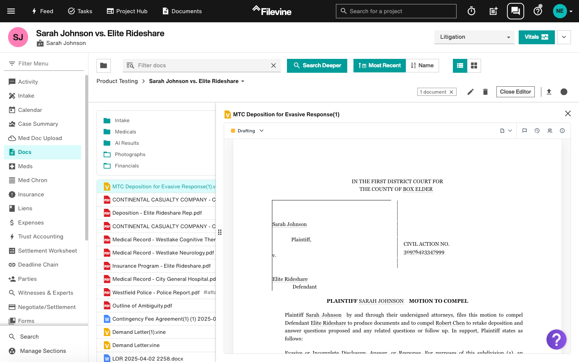Sort documents by Name
This screenshot has height=362, width=579.
click(x=422, y=66)
